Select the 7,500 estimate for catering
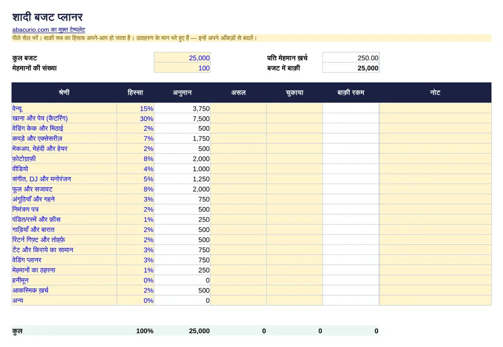Viewport: 503px width, 347px height. pos(182,118)
